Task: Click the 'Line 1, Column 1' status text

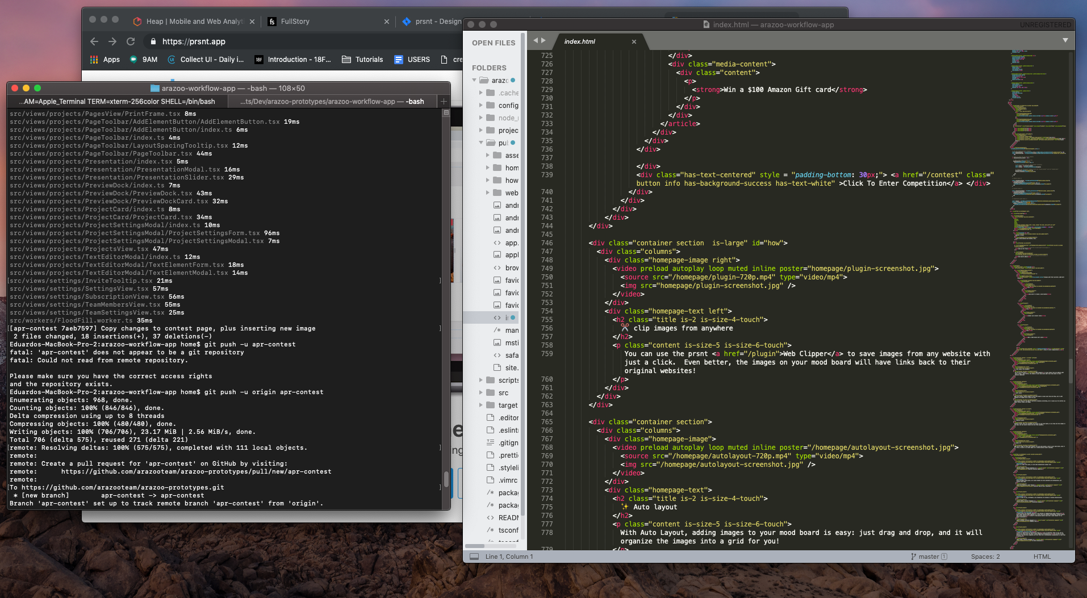Action: (509, 557)
